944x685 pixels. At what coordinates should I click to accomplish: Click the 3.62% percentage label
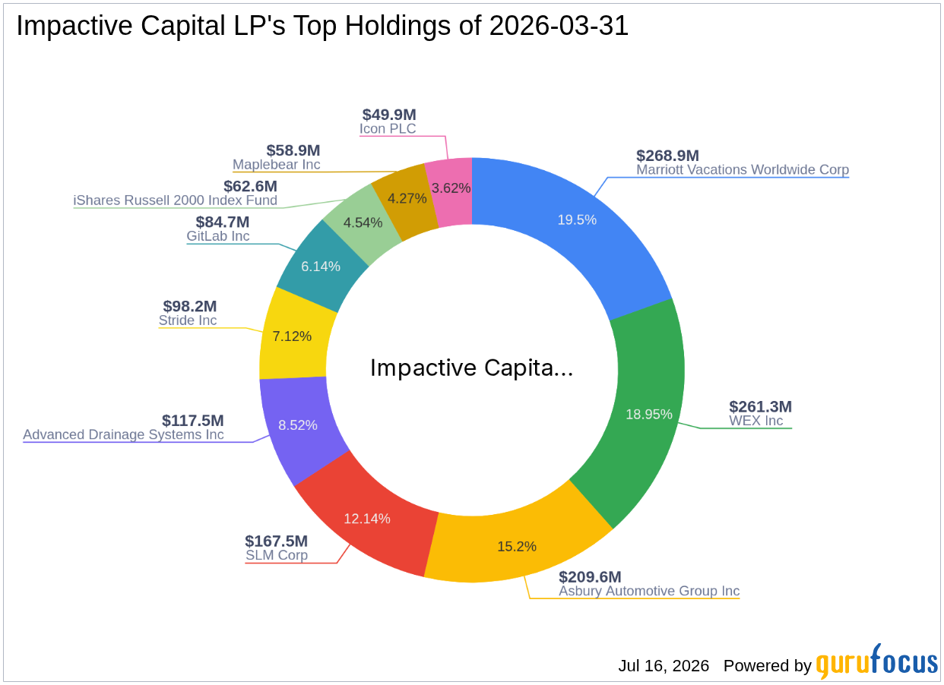coord(451,188)
